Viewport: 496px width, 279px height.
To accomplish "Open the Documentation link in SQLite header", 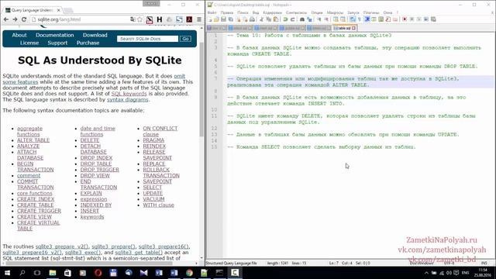I will (55, 35).
